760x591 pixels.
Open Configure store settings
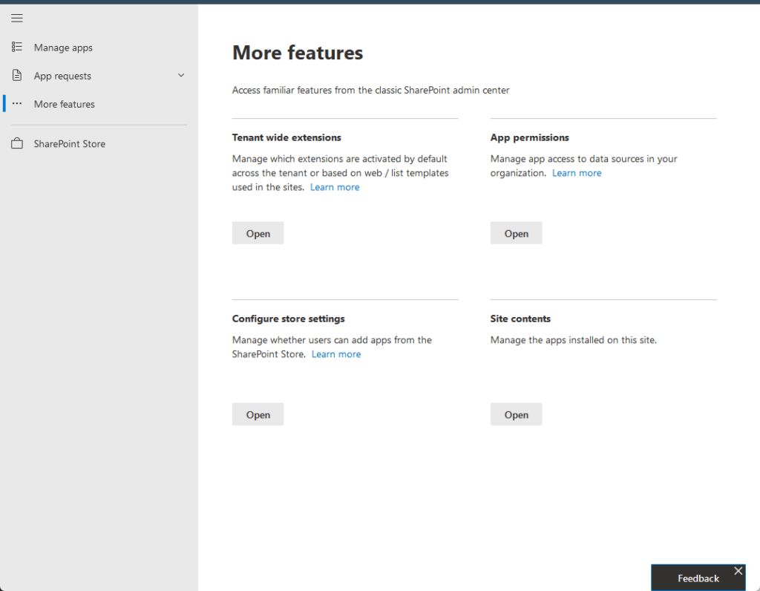[x=258, y=414]
